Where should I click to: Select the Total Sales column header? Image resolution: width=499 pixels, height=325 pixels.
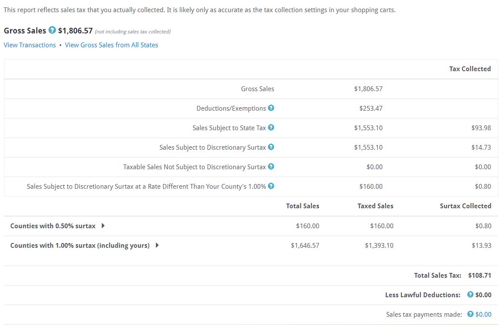click(303, 206)
